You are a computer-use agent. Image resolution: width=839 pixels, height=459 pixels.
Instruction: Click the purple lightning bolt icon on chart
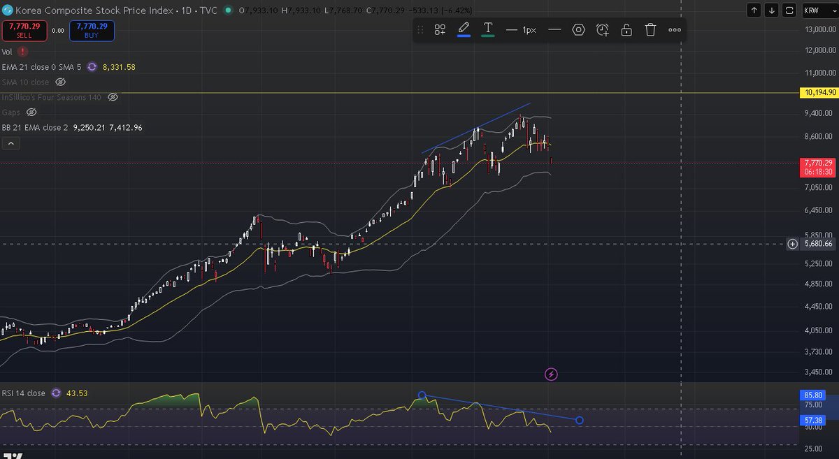(x=551, y=374)
